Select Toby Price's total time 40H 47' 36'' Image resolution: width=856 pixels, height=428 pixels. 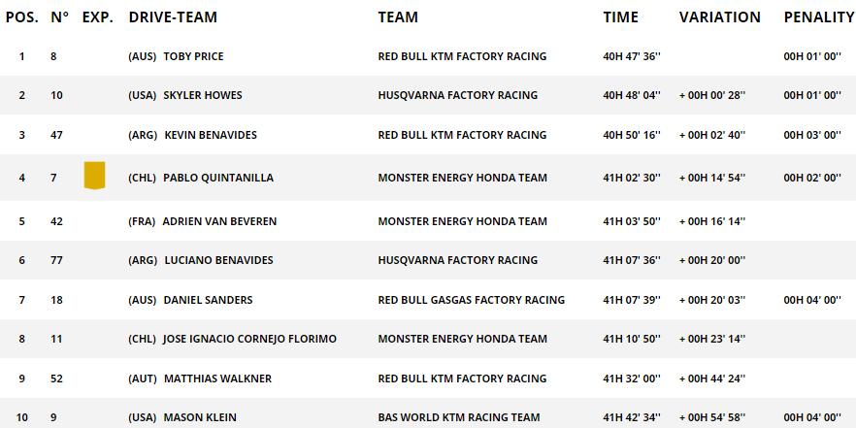(632, 56)
